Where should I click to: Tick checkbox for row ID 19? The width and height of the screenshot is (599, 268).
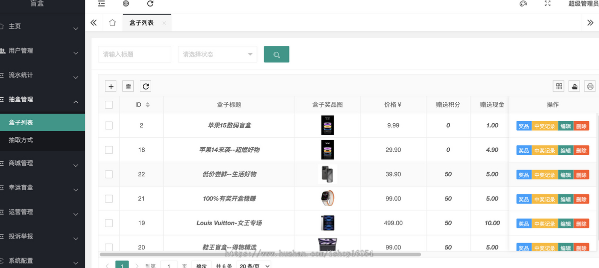point(109,223)
